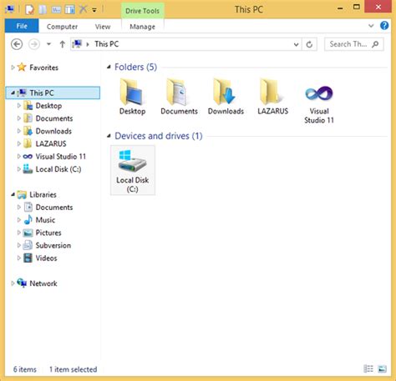The image size is (396, 381).
Task: Click the refresh icon beside address bar
Action: click(309, 44)
